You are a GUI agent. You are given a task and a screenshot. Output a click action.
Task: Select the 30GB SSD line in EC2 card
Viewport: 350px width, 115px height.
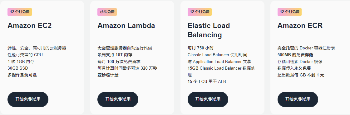18,68
